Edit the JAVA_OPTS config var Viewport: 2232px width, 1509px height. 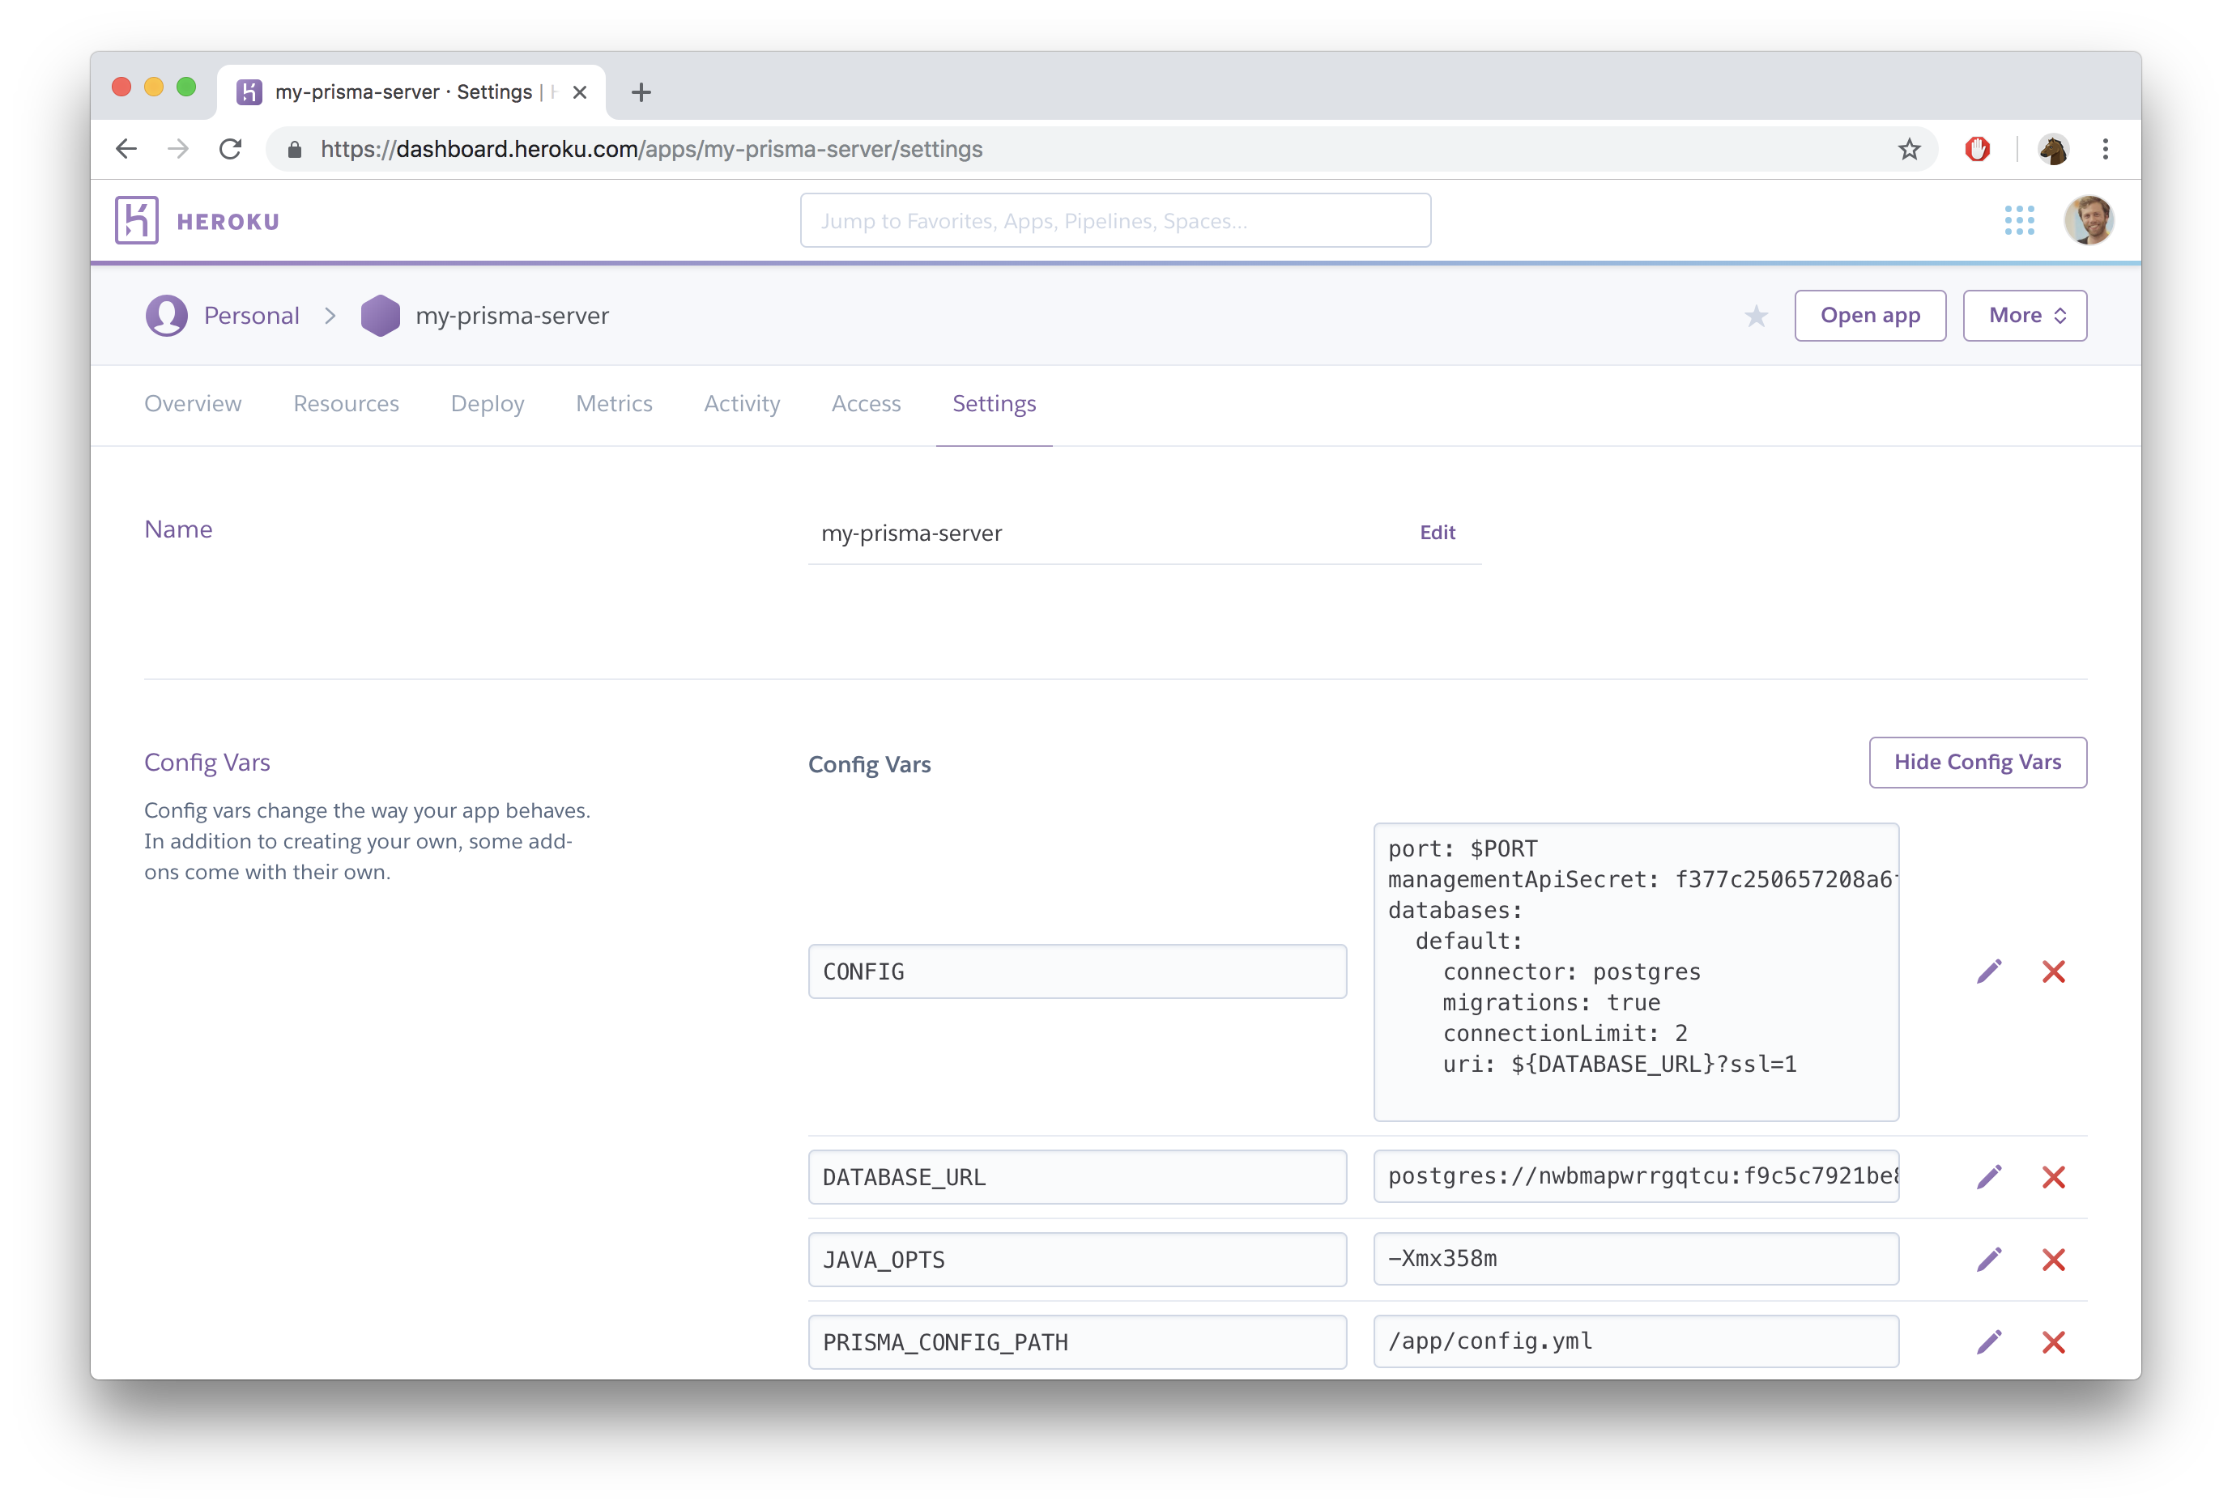tap(1989, 1260)
